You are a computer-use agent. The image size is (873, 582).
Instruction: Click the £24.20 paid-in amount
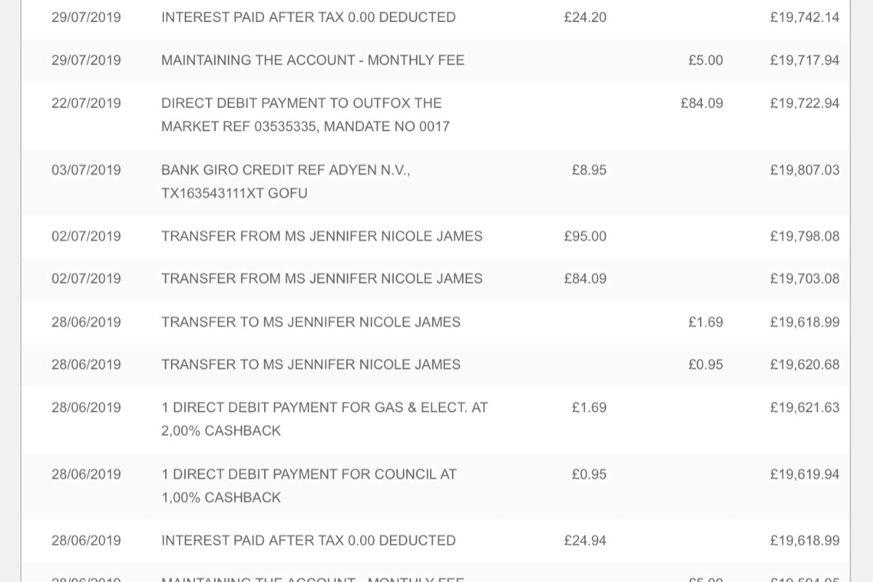(x=585, y=17)
